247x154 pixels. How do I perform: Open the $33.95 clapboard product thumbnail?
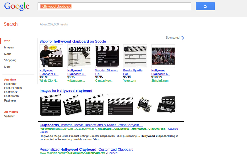coord(51,56)
